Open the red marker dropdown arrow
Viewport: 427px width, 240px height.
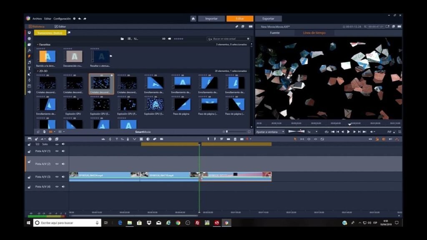[251, 139]
